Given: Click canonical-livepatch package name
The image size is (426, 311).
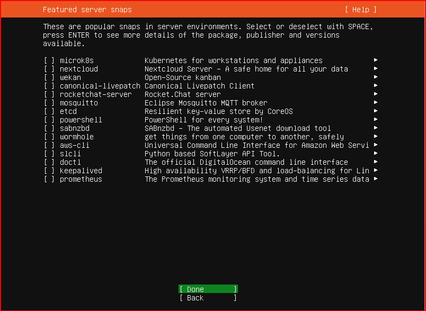Looking at the screenshot, I should tap(100, 86).
